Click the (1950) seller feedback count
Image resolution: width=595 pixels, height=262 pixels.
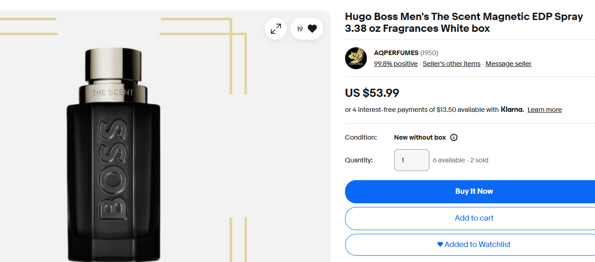[429, 53]
